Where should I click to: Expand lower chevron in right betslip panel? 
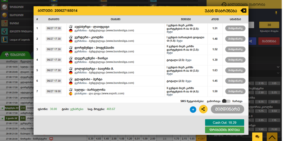pos(278,73)
